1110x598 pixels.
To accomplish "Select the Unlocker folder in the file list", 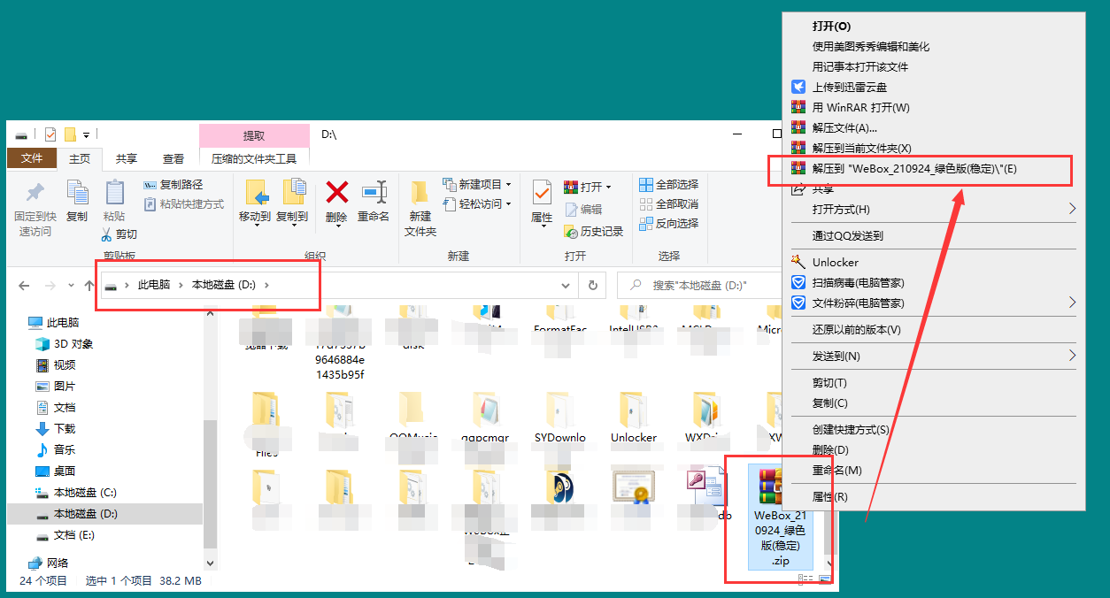I will [633, 418].
